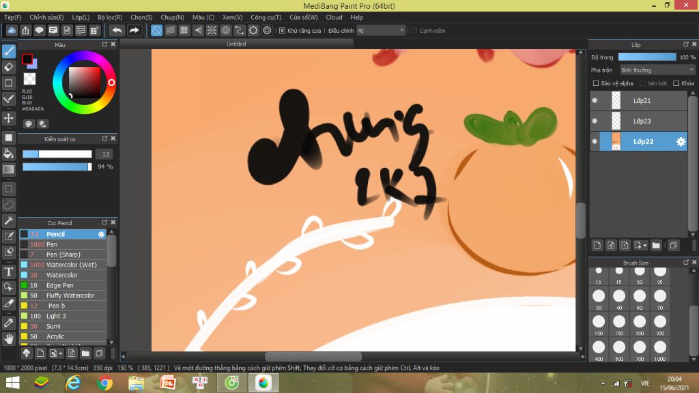Click the Windows Start button
The height and width of the screenshot is (393, 699).
point(12,383)
